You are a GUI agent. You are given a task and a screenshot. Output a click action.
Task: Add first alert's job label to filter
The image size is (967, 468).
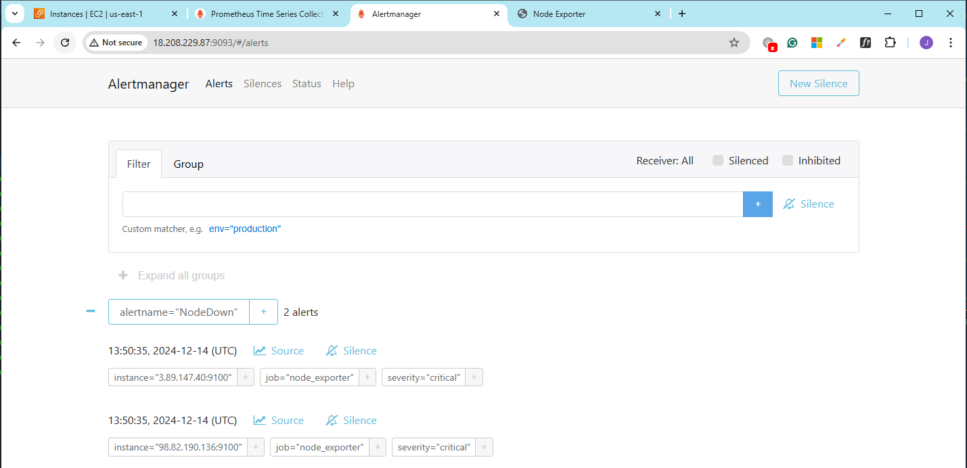pos(367,377)
